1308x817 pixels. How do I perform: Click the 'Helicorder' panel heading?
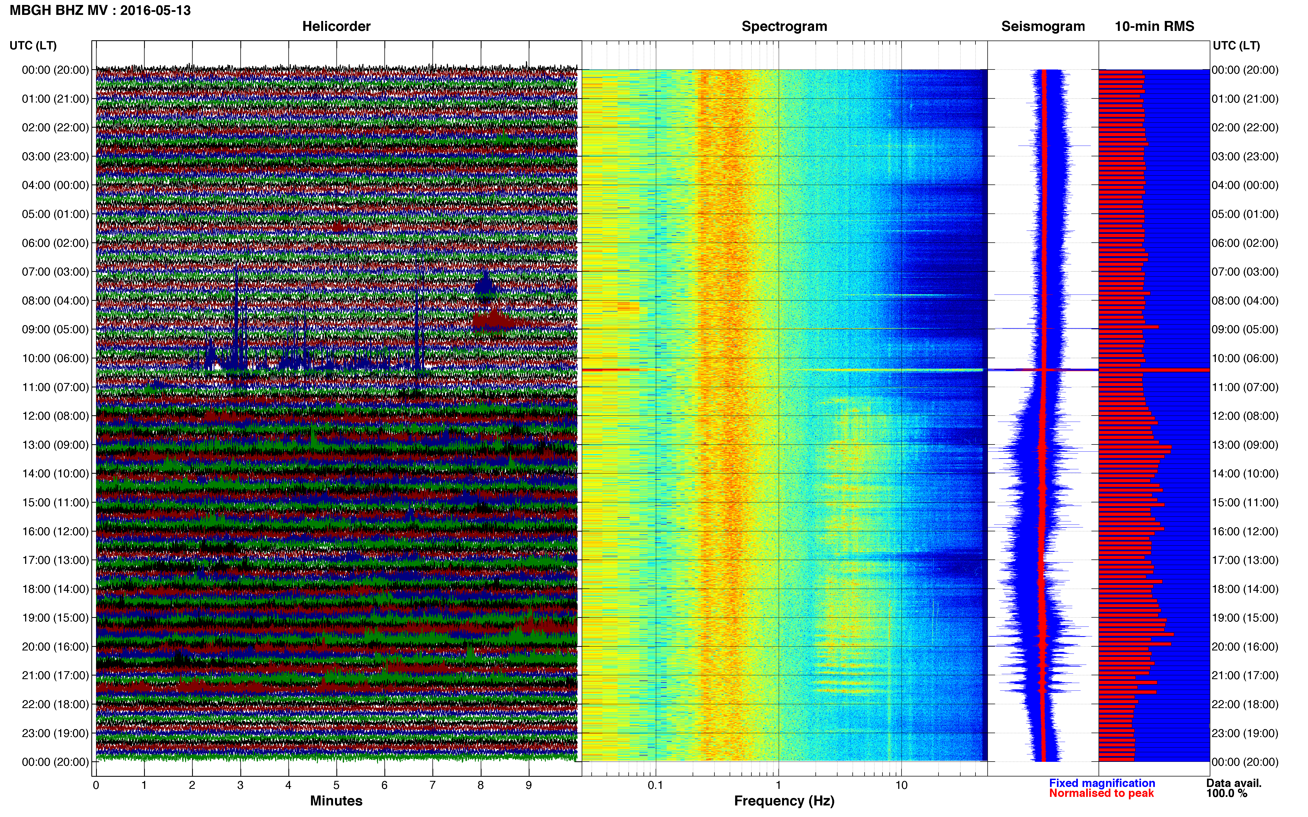336,26
